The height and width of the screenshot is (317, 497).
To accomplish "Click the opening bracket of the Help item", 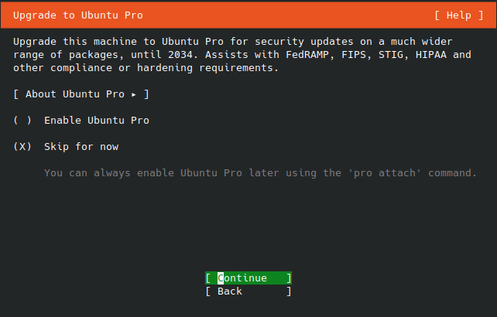I will [x=437, y=15].
